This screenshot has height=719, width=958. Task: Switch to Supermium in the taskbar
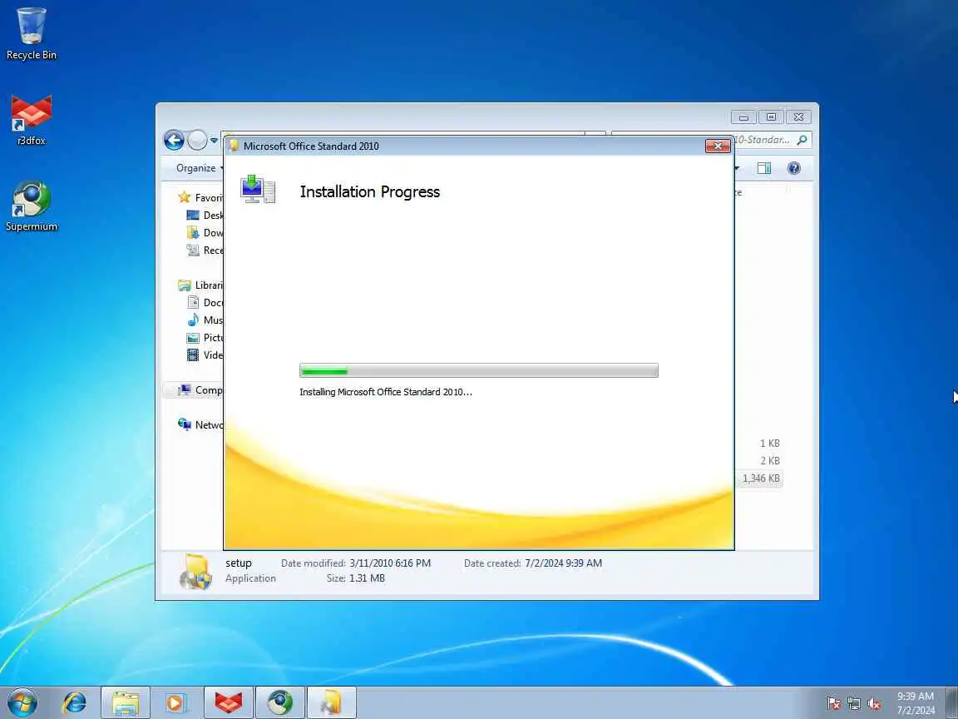click(279, 702)
